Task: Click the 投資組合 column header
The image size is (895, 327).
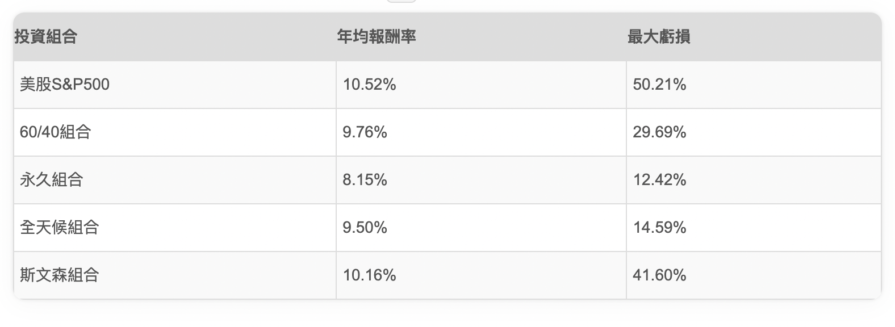Action: click(x=45, y=37)
